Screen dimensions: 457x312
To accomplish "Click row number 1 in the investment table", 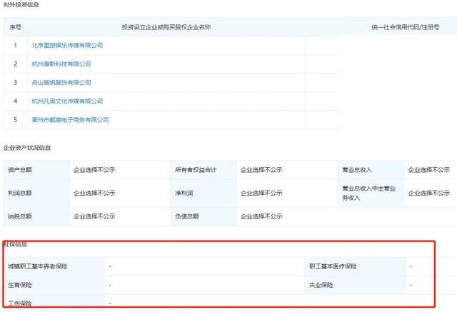I will [x=16, y=45].
